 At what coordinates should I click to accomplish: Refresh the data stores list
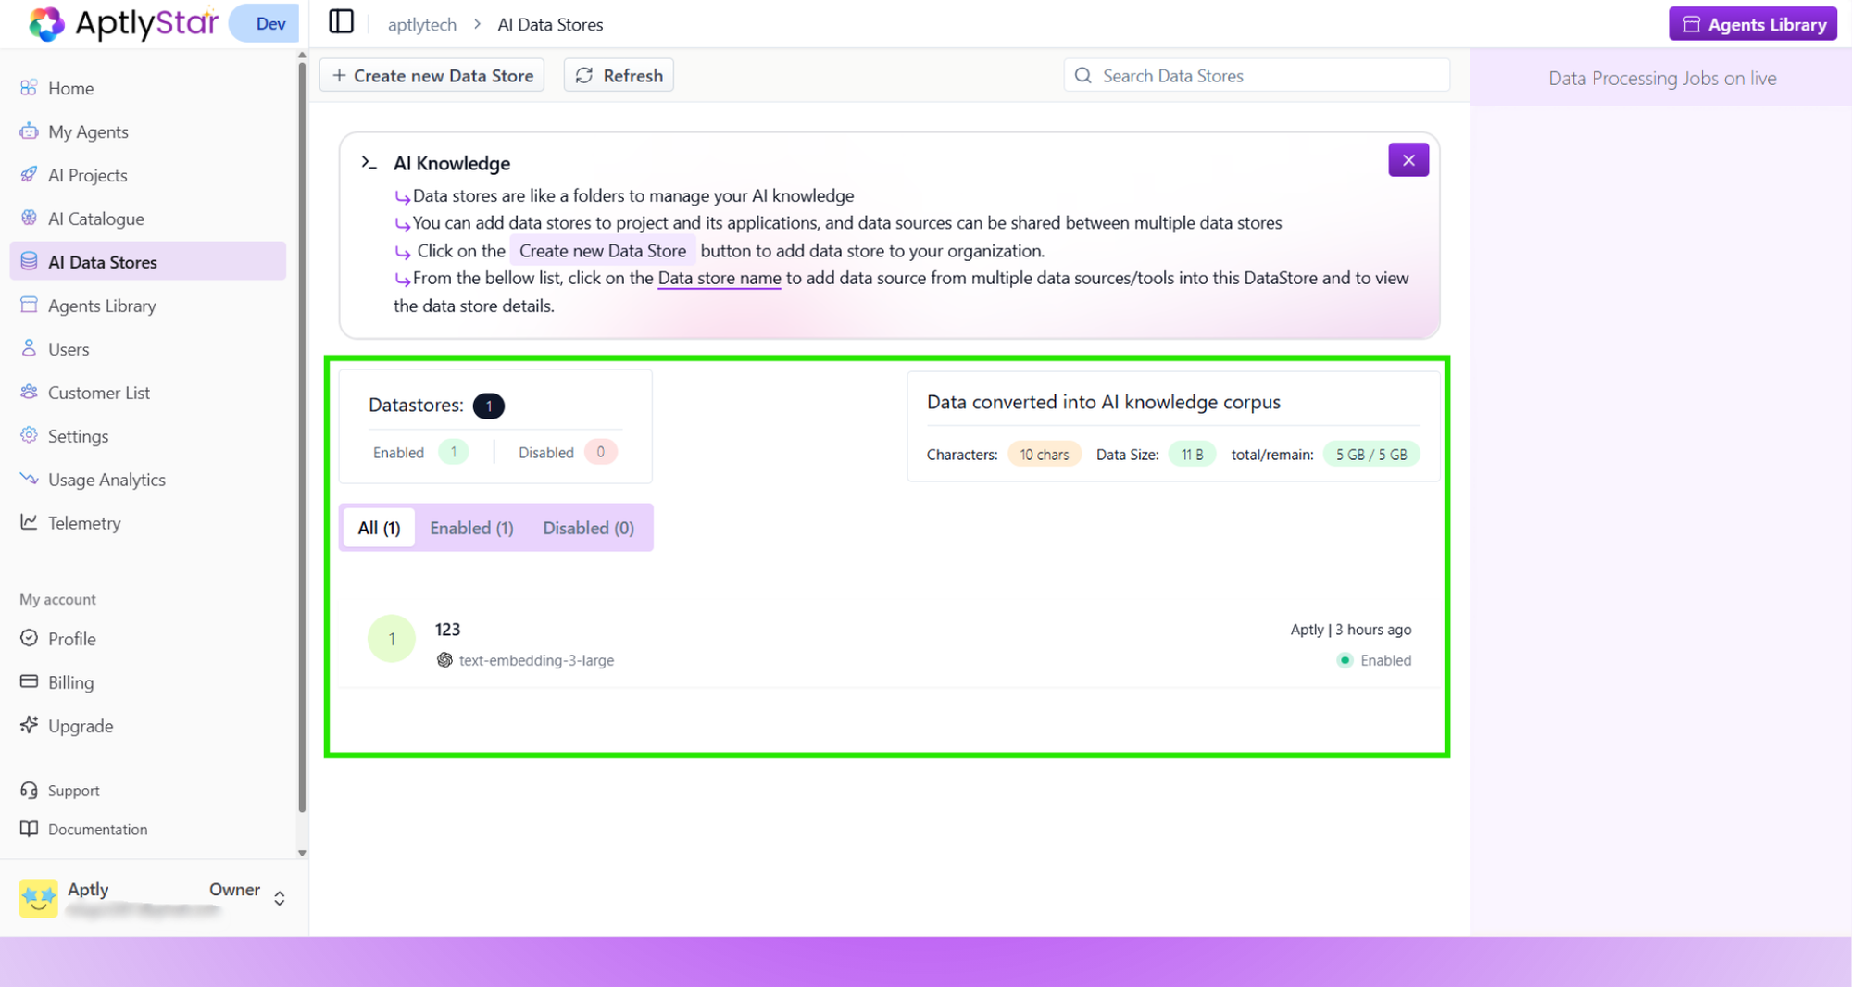618,75
